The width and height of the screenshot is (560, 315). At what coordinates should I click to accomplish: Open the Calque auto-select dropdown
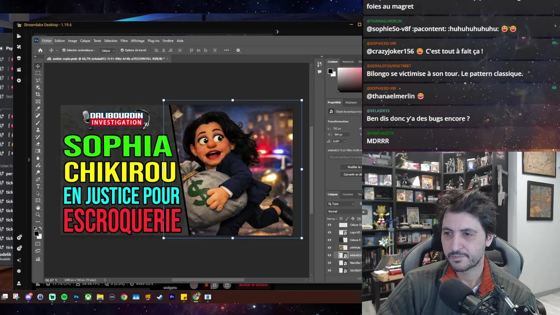108,51
